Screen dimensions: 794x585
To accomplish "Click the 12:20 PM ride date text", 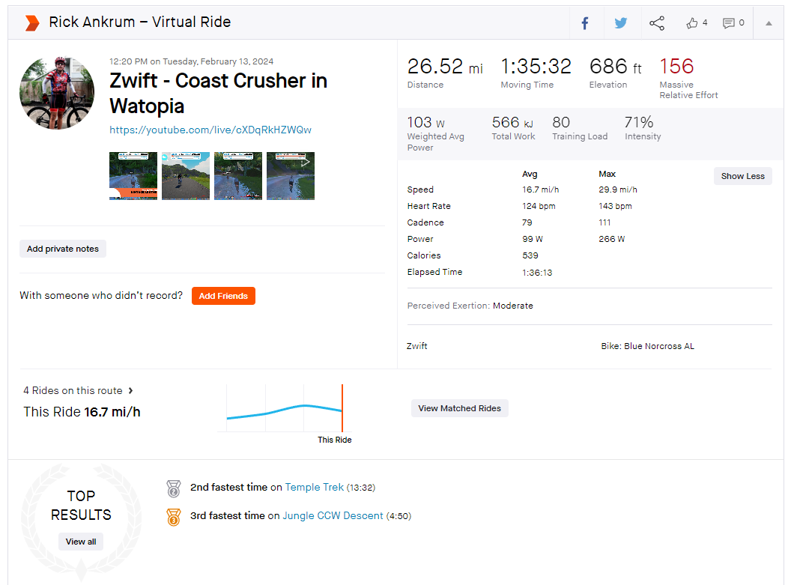I will [192, 61].
